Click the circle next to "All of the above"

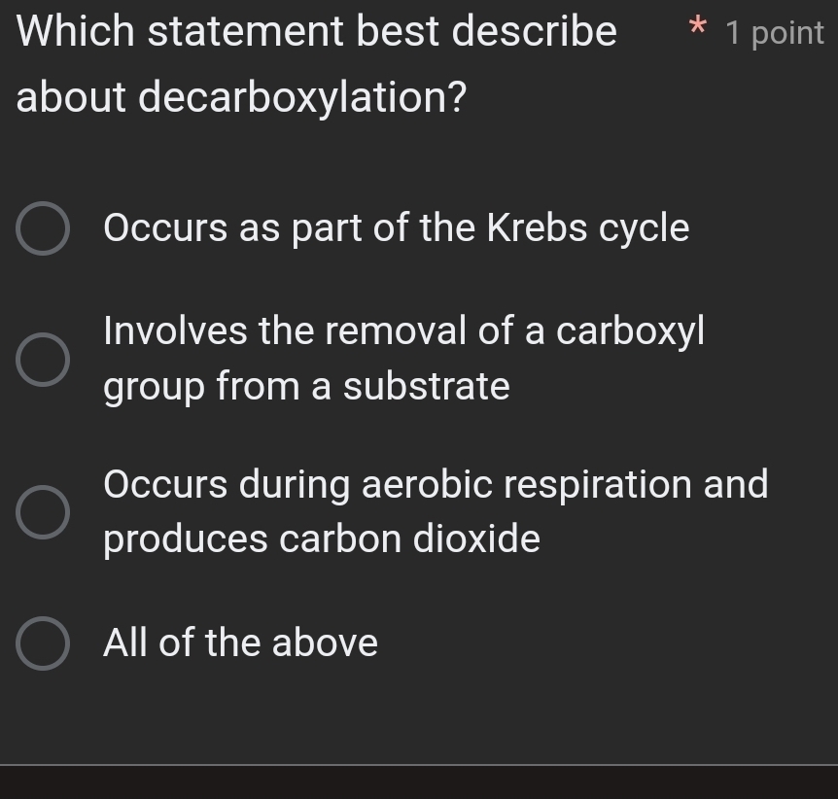[x=44, y=643]
